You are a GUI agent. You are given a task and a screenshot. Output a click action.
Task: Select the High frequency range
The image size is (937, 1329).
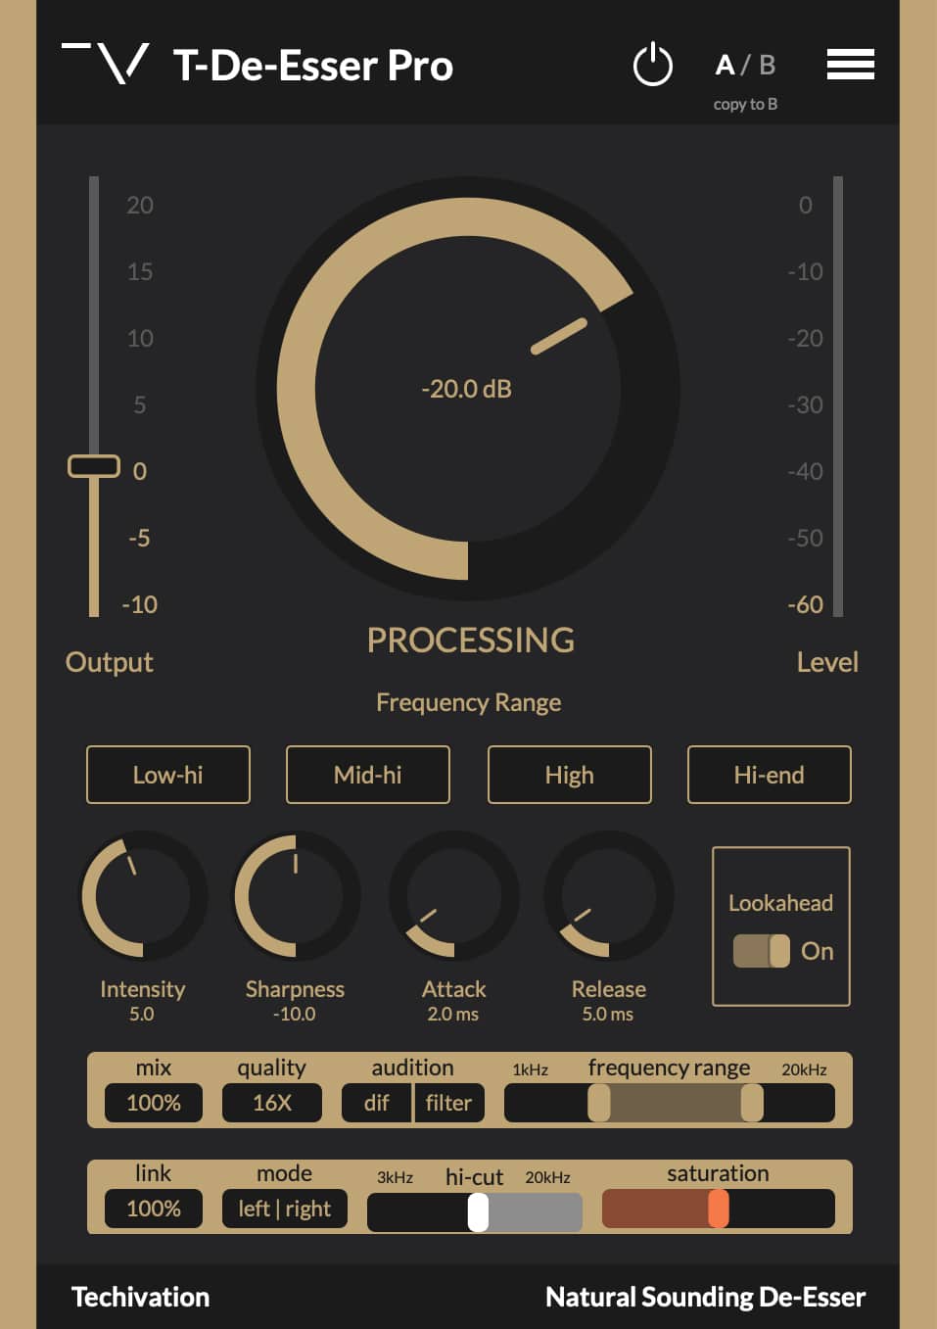[570, 775]
